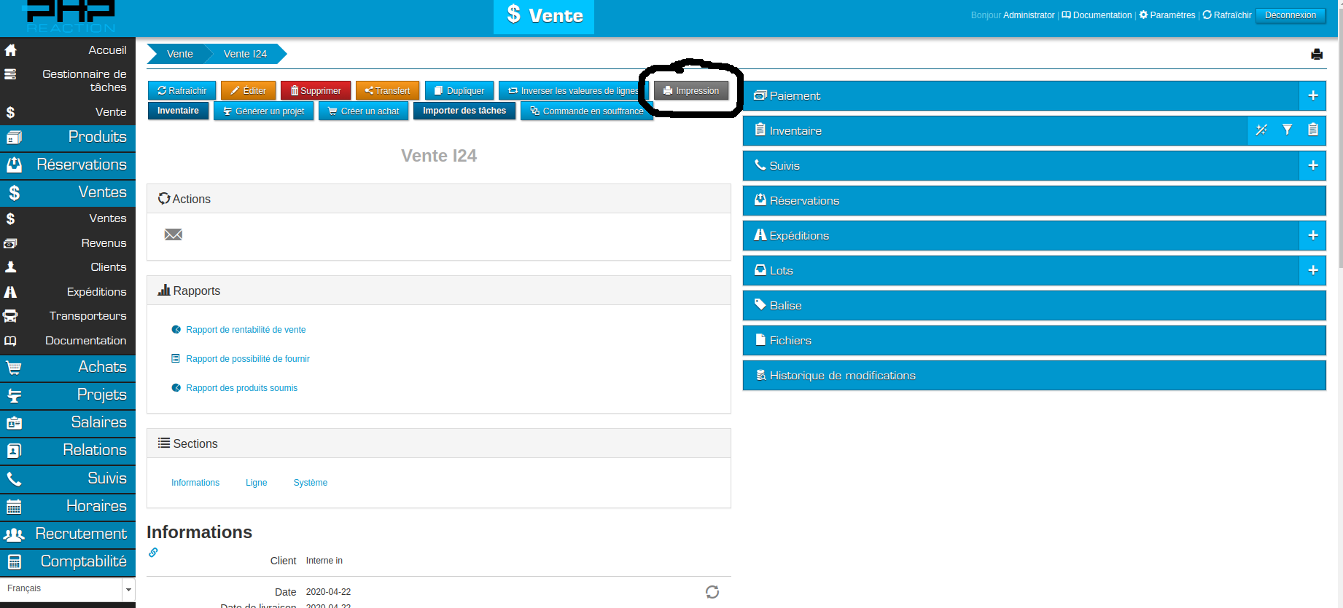Click the link chain icon under Informations
Screen dimensions: 1343x608
[x=153, y=553]
